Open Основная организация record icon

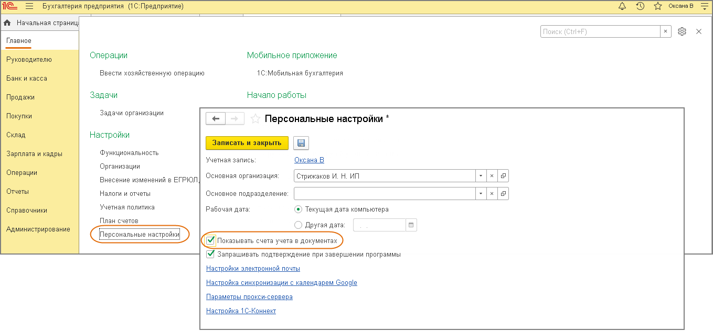503,176
